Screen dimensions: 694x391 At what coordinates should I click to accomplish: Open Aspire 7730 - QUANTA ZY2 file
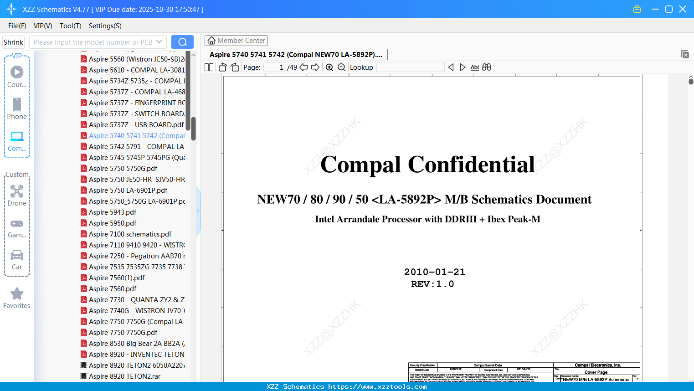pyautogui.click(x=133, y=299)
